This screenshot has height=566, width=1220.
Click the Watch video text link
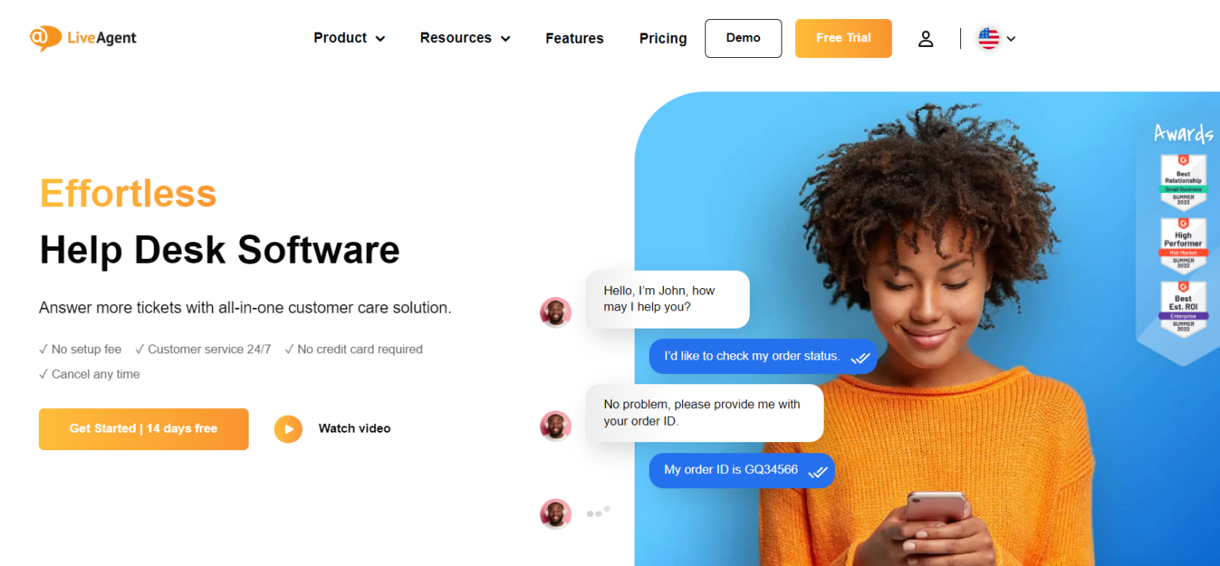pos(354,429)
